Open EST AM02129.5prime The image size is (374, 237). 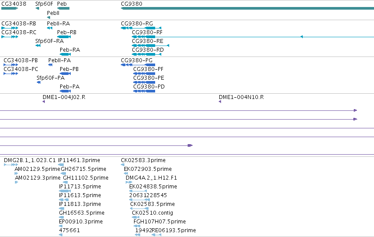(37, 169)
